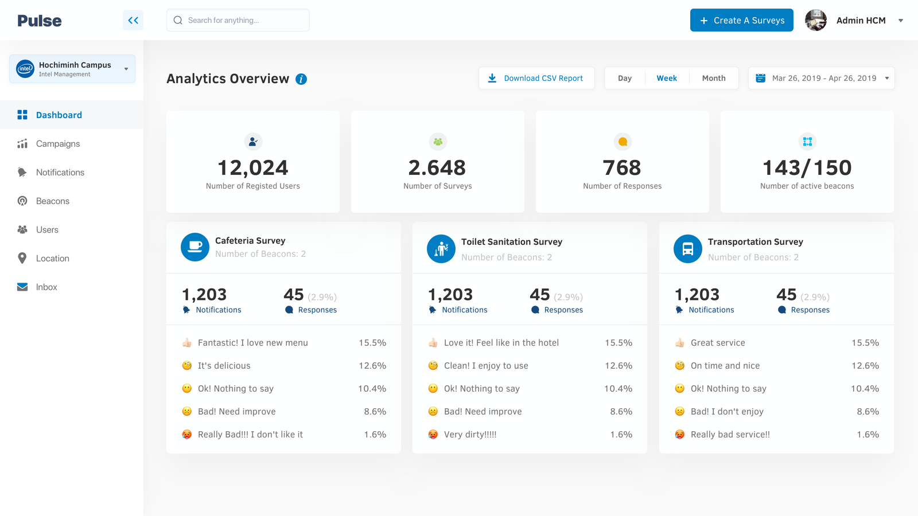Open Location in sidebar
The height and width of the screenshot is (516, 918).
pyautogui.click(x=72, y=258)
